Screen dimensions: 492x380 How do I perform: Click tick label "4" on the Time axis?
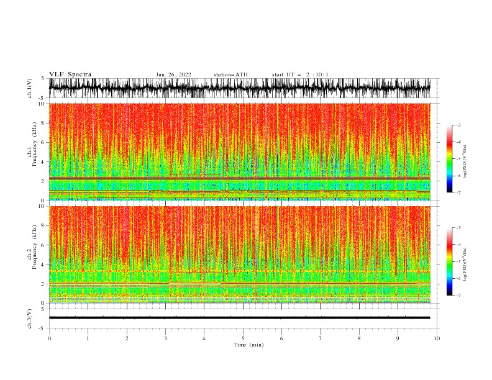[x=204, y=338]
